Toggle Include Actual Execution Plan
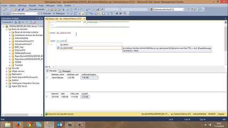This screenshot has width=228, height=128. click(x=87, y=14)
